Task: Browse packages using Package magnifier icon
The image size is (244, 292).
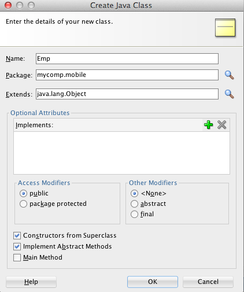Action: pyautogui.click(x=230, y=75)
